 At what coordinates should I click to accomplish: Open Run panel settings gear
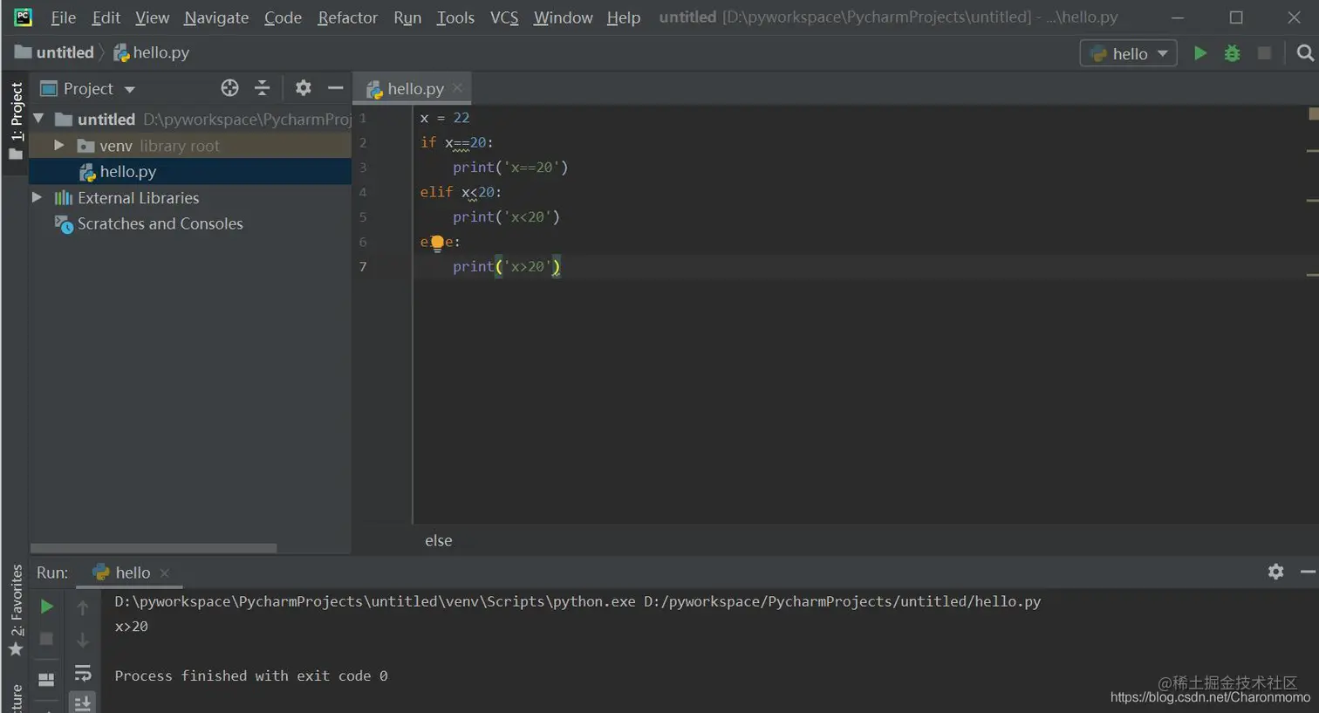click(x=1275, y=572)
